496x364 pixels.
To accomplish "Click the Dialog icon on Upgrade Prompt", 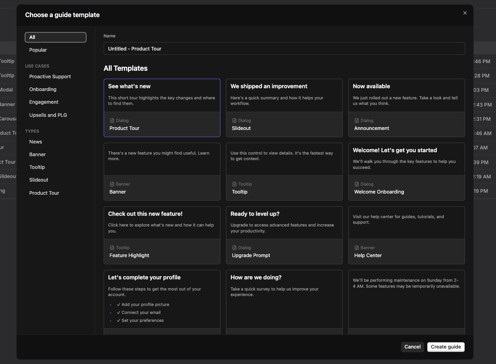I will click(234, 248).
